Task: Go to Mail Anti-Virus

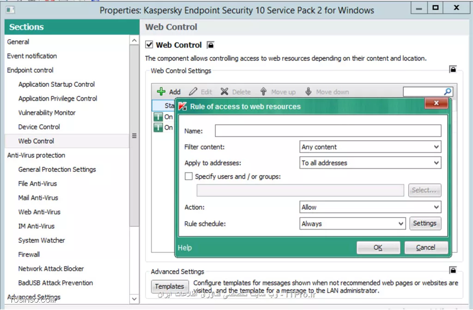Action: coord(38,198)
